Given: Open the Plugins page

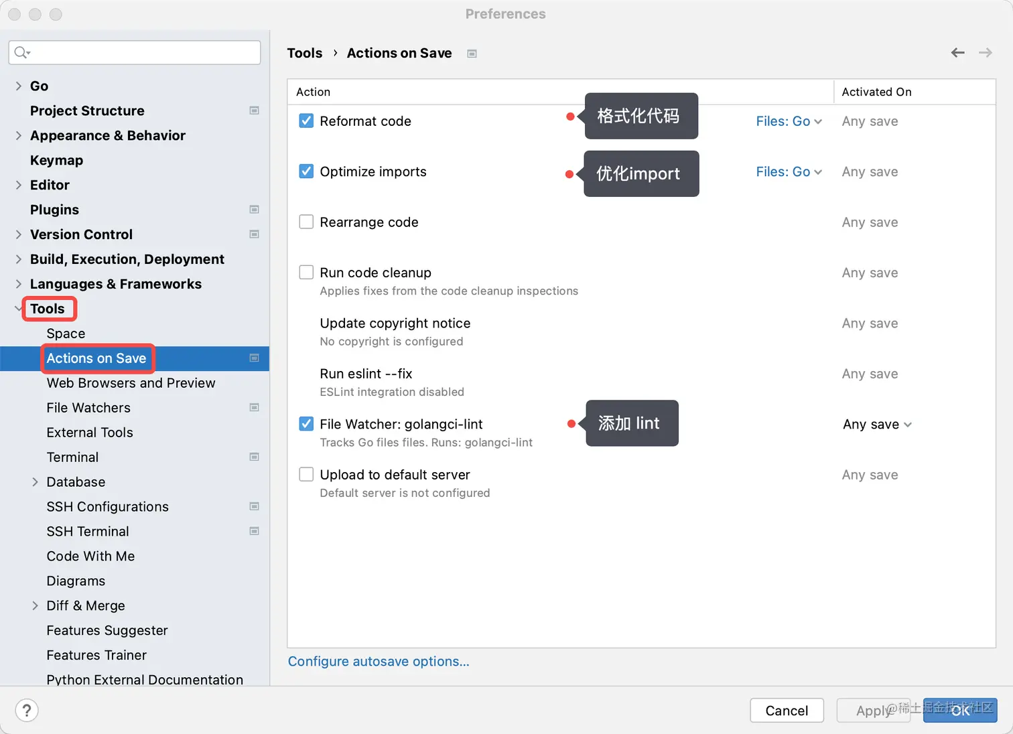Looking at the screenshot, I should tap(54, 210).
